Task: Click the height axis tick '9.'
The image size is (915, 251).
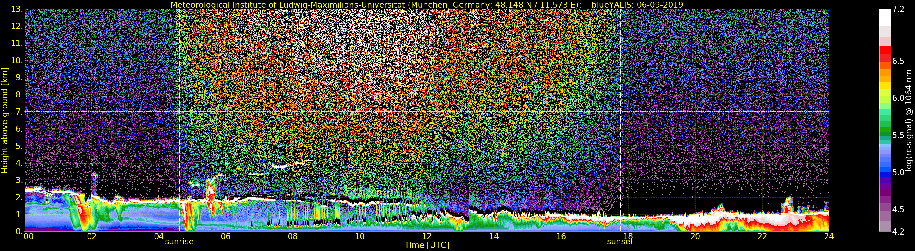Action: [x=19, y=77]
